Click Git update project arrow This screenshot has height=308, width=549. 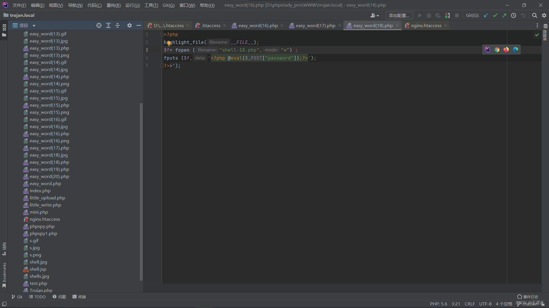pyautogui.click(x=486, y=15)
